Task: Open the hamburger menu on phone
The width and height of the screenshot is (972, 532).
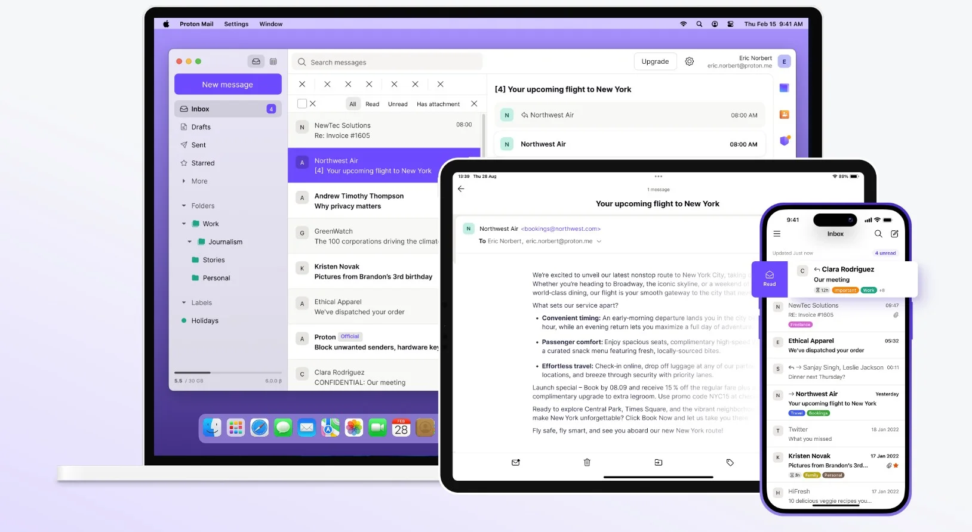Action: click(777, 234)
